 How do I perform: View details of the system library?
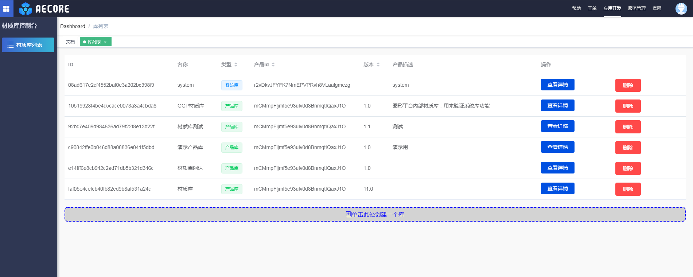(x=557, y=85)
